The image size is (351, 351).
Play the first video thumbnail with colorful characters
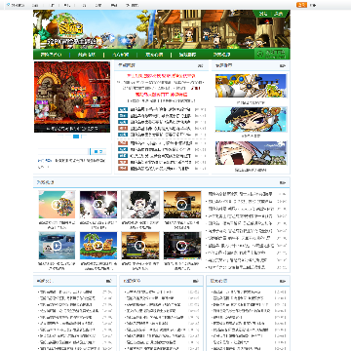[x=57, y=205]
